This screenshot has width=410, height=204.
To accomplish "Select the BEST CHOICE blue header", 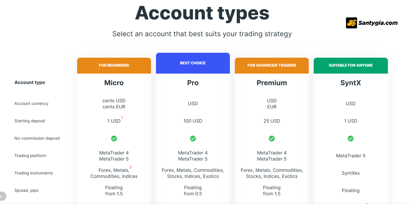I will coord(193,63).
